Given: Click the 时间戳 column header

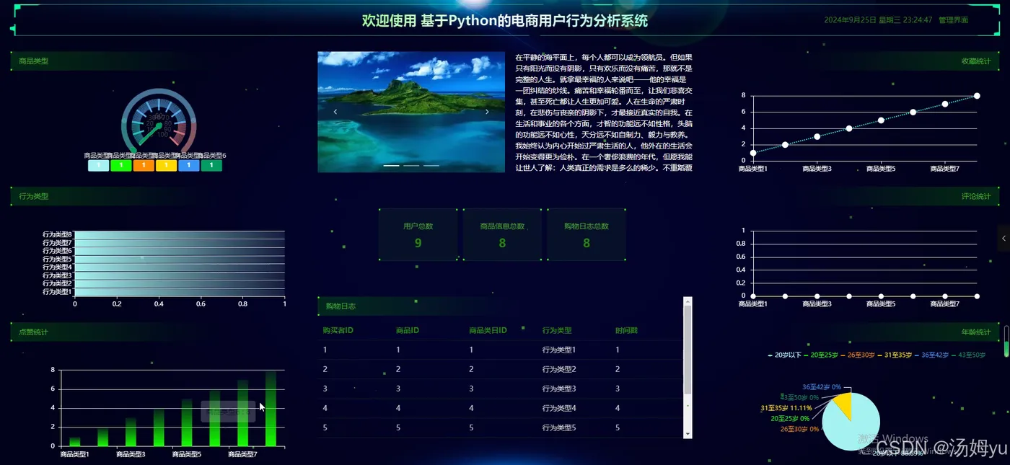Looking at the screenshot, I should [626, 330].
